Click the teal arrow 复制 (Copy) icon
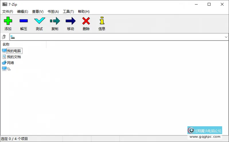The width and height of the screenshot is (229, 142). pyautogui.click(x=55, y=21)
